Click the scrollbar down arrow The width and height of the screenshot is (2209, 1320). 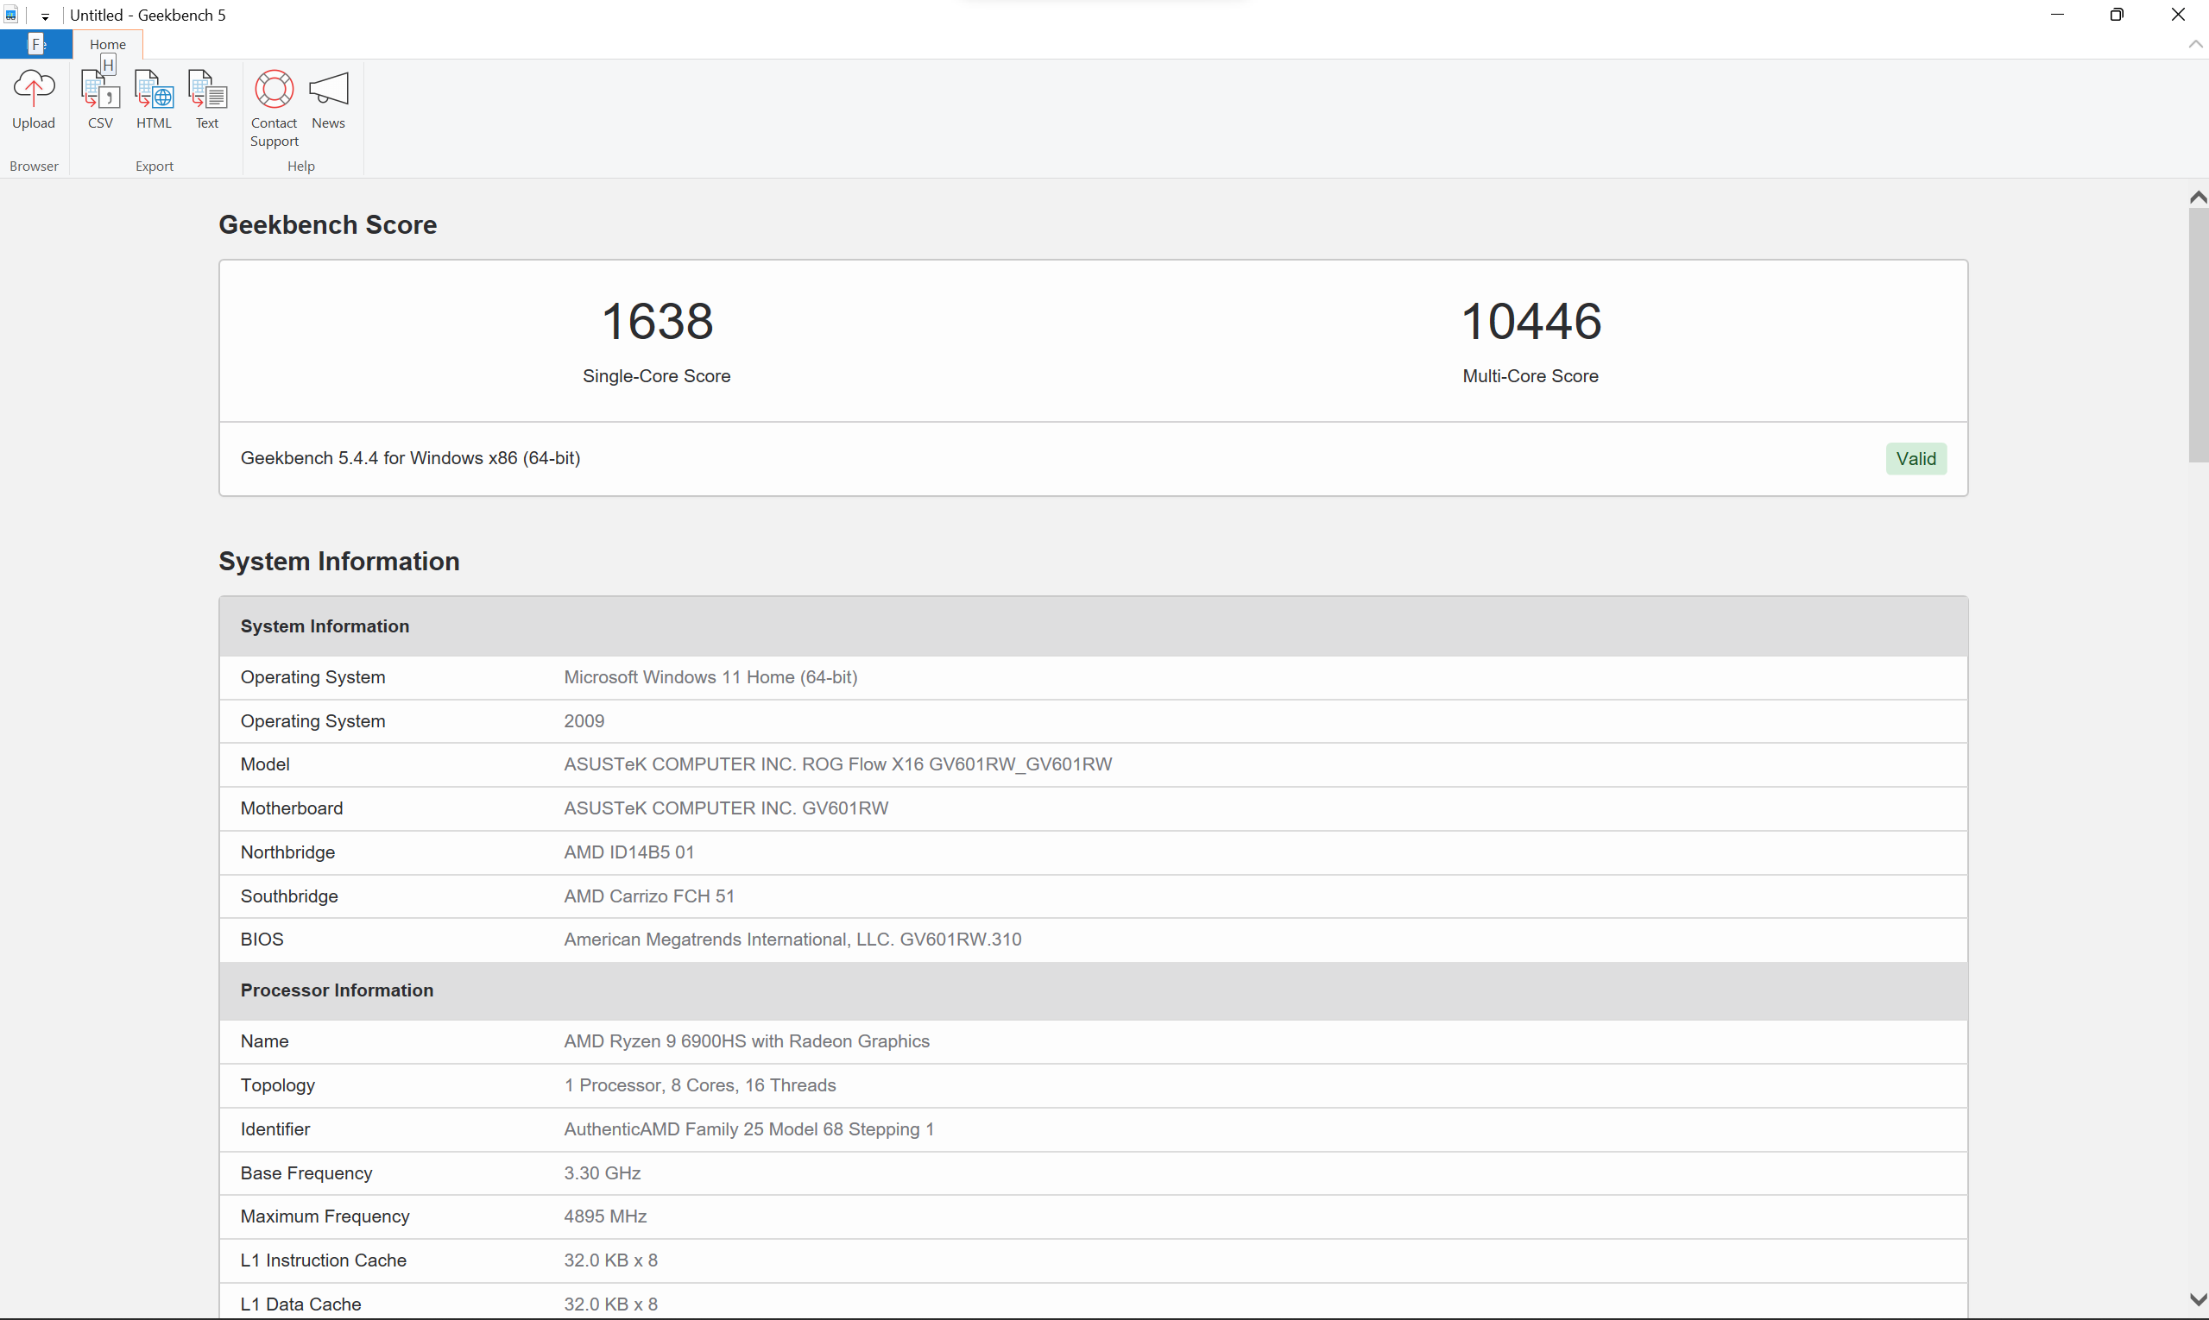pos(2198,1299)
